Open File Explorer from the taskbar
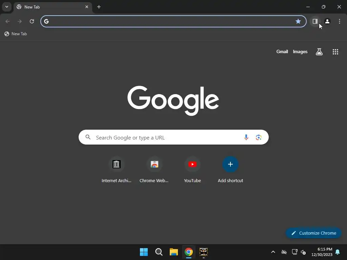 tap(174, 252)
